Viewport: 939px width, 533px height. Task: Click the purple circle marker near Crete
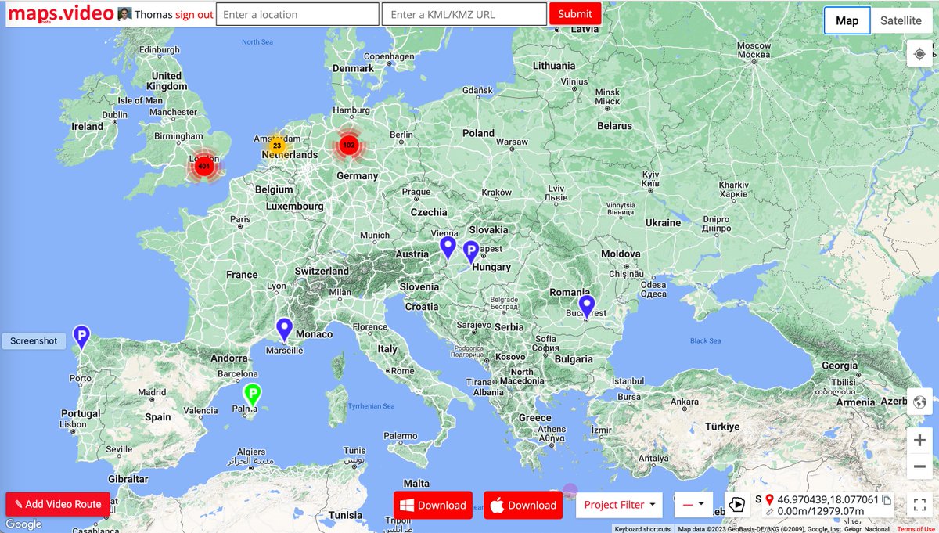point(570,491)
